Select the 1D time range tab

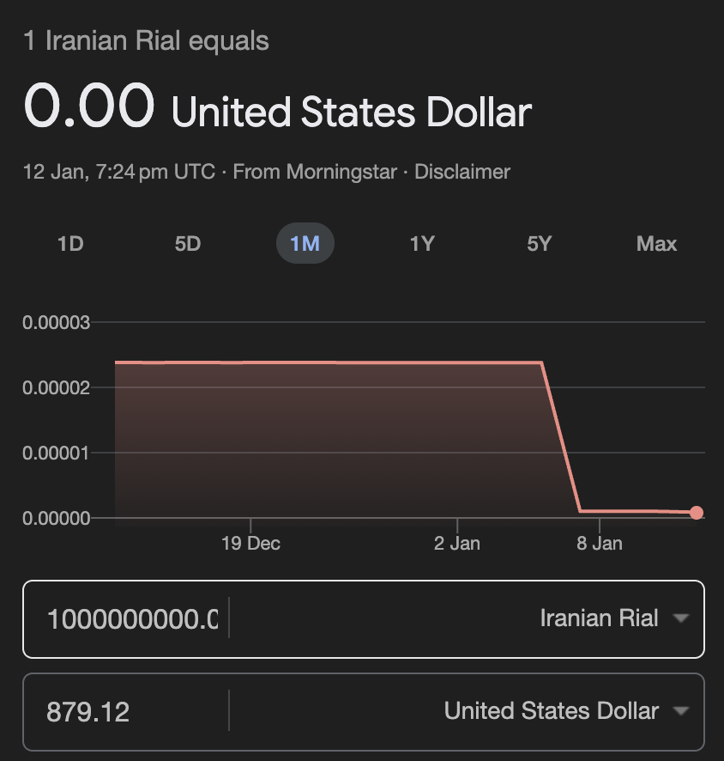pos(69,244)
